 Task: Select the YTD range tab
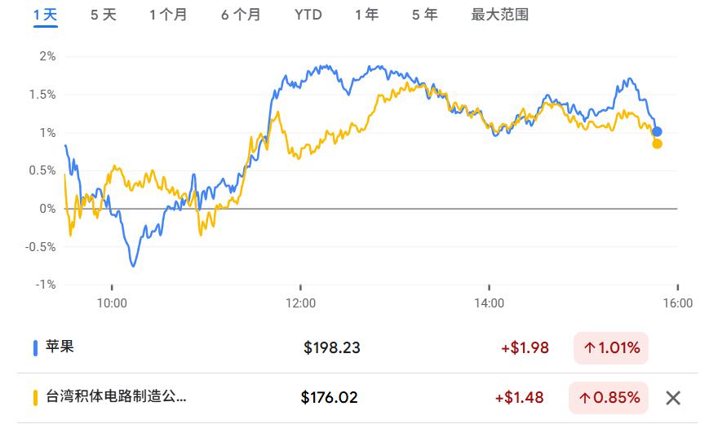click(308, 15)
